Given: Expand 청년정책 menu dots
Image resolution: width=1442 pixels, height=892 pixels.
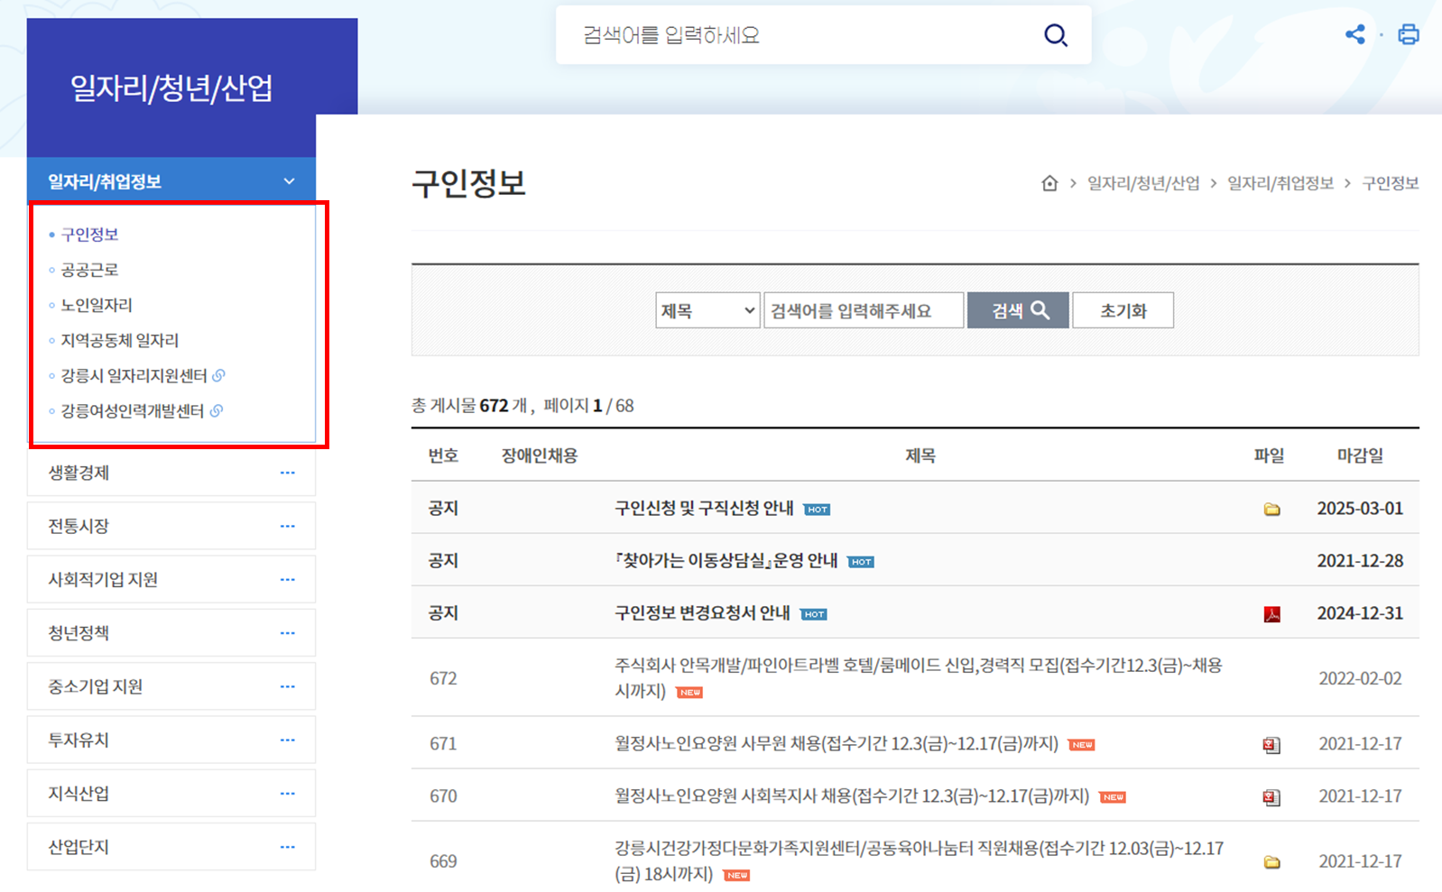Looking at the screenshot, I should tap(287, 633).
